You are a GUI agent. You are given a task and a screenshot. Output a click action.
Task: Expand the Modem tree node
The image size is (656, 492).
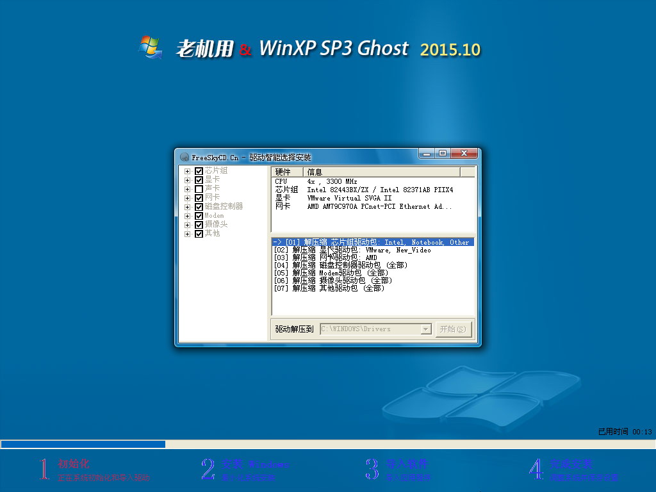[x=188, y=216]
